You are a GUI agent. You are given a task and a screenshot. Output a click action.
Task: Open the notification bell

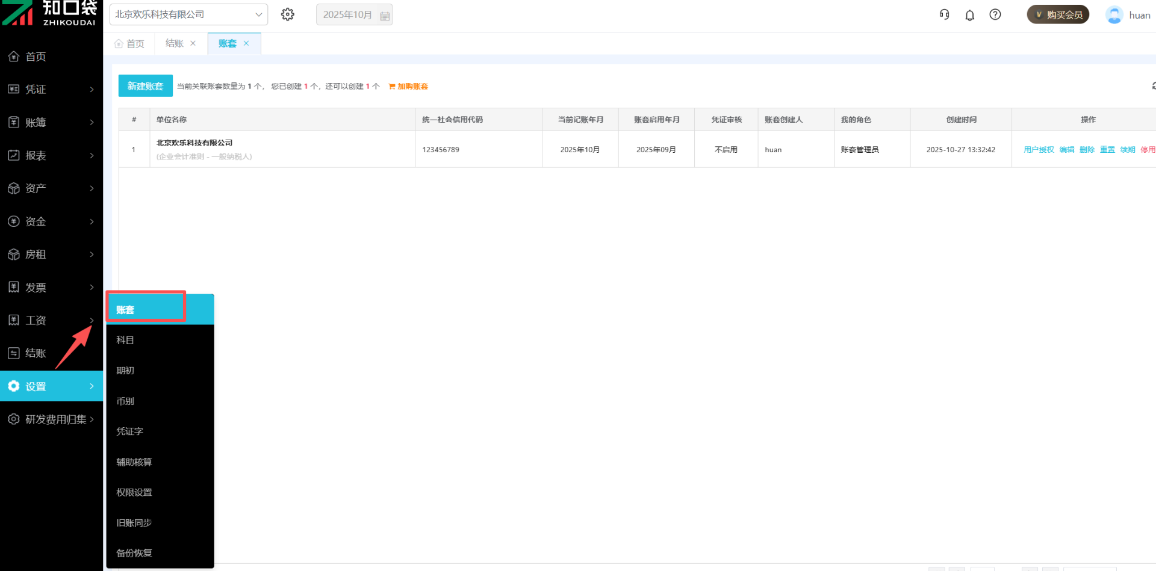point(969,15)
